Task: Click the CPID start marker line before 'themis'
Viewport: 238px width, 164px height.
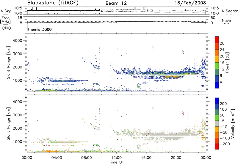Action: (27, 28)
